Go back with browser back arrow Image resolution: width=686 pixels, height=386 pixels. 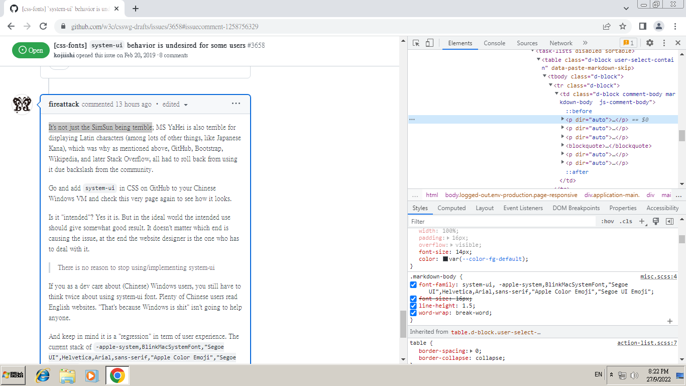click(11, 26)
